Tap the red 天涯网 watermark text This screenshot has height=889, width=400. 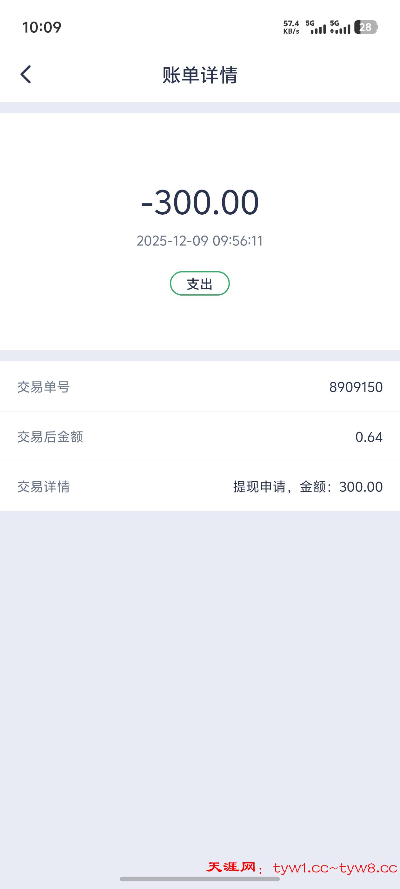[x=231, y=867]
